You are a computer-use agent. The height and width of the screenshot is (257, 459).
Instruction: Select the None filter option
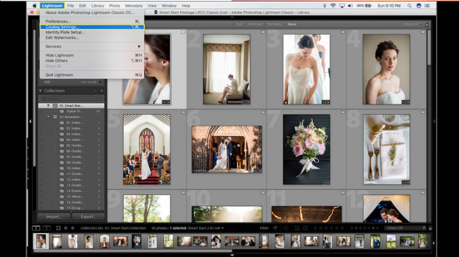coord(292,25)
